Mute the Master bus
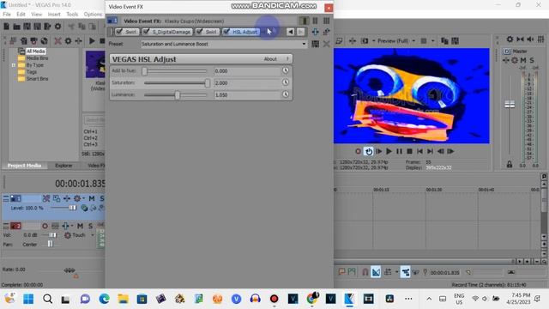This screenshot has width=549, height=309. 523,60
